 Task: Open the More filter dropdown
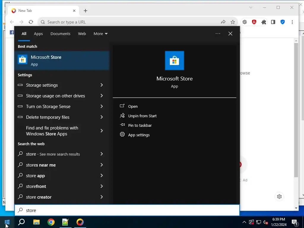(100, 34)
